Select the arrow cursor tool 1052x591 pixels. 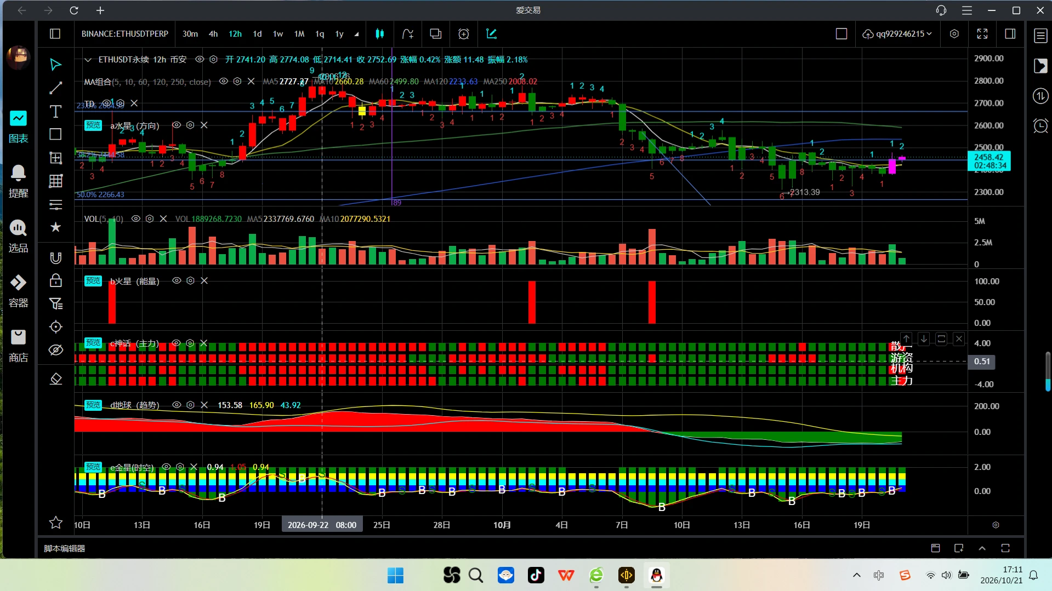(x=55, y=65)
